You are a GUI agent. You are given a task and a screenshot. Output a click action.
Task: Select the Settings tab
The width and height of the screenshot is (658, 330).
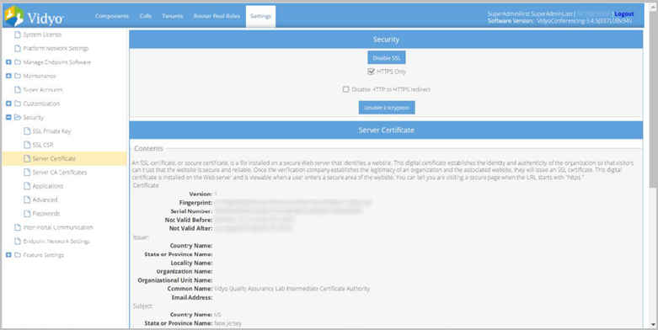click(x=260, y=16)
